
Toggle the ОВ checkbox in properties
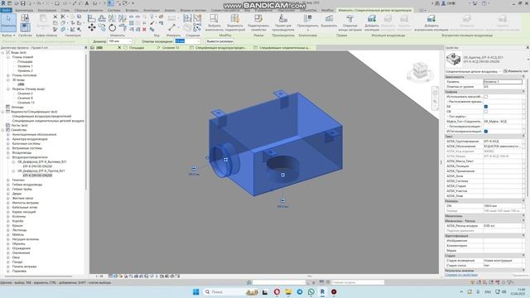click(x=486, y=111)
